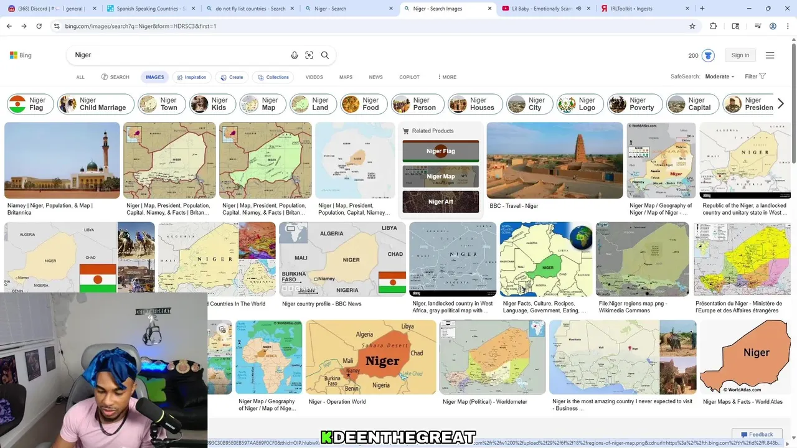Switch to IRLToolkit Ingests tab
The width and height of the screenshot is (797, 448).
646,9
